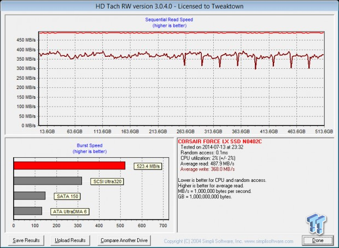Click the 450 MB/s axis label
The height and width of the screenshot is (248, 339).
click(x=26, y=40)
